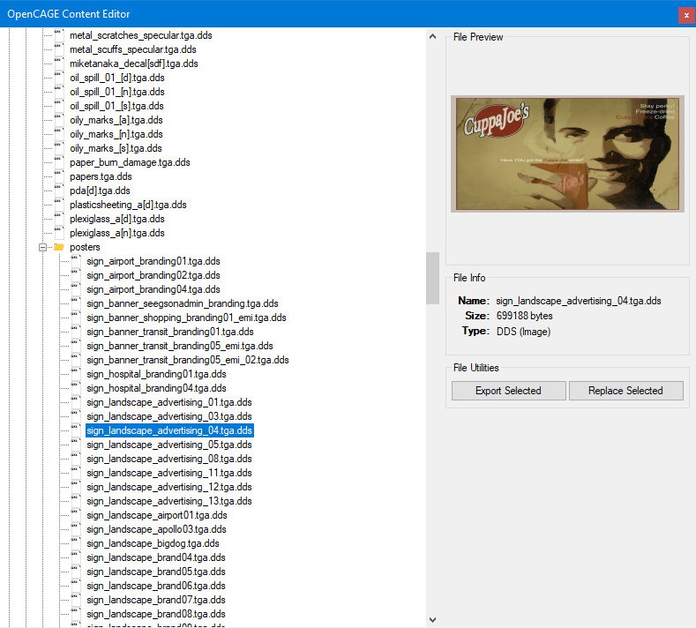Screen dimensions: 696x628
Task: Click the scrollbar down arrow
Action: pyautogui.click(x=433, y=619)
